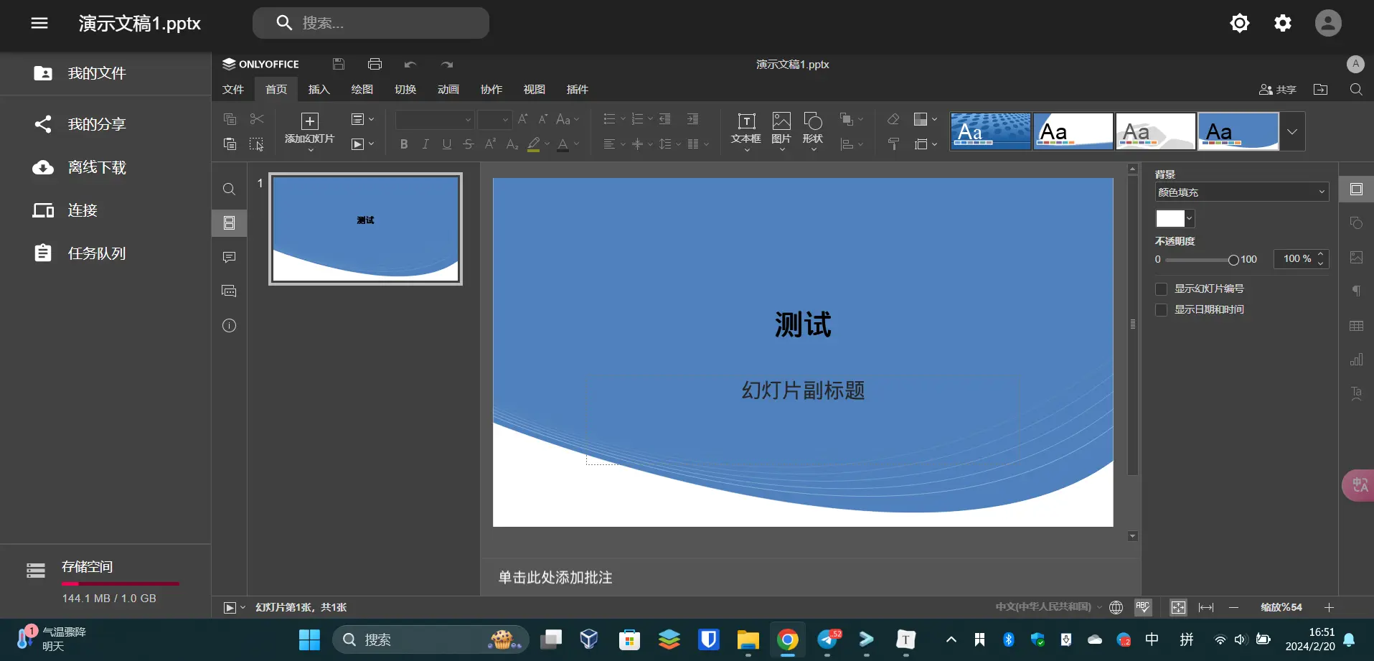This screenshot has width=1374, height=661.
Task: Open file location folder icon
Action: (1320, 90)
